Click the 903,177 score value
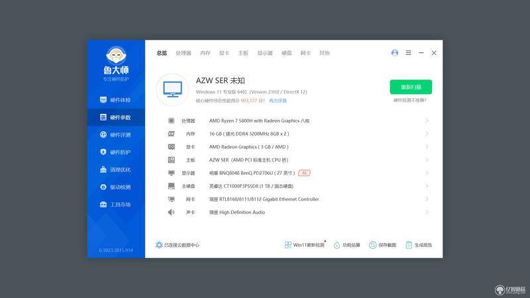This screenshot has height=298, width=530. click(x=249, y=101)
